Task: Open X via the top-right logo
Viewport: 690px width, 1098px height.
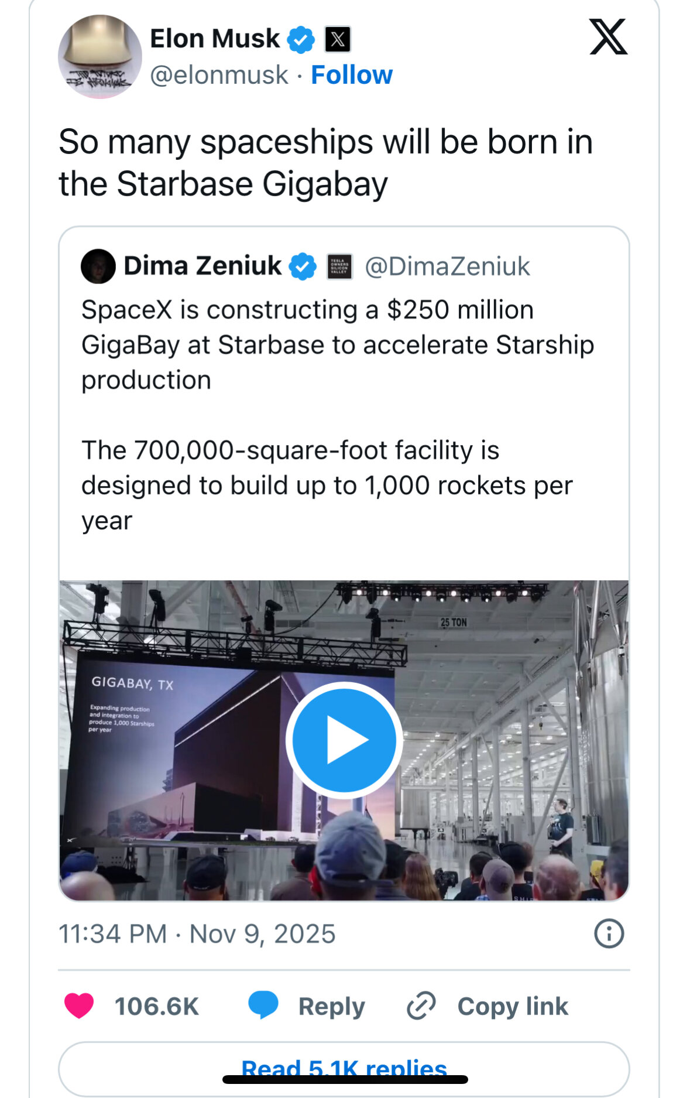Action: tap(608, 37)
